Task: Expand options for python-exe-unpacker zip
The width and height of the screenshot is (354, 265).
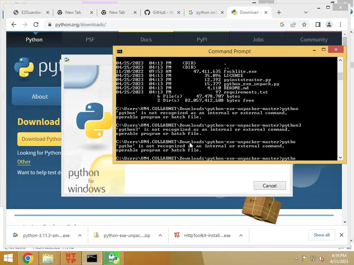Action: pyautogui.click(x=160, y=235)
